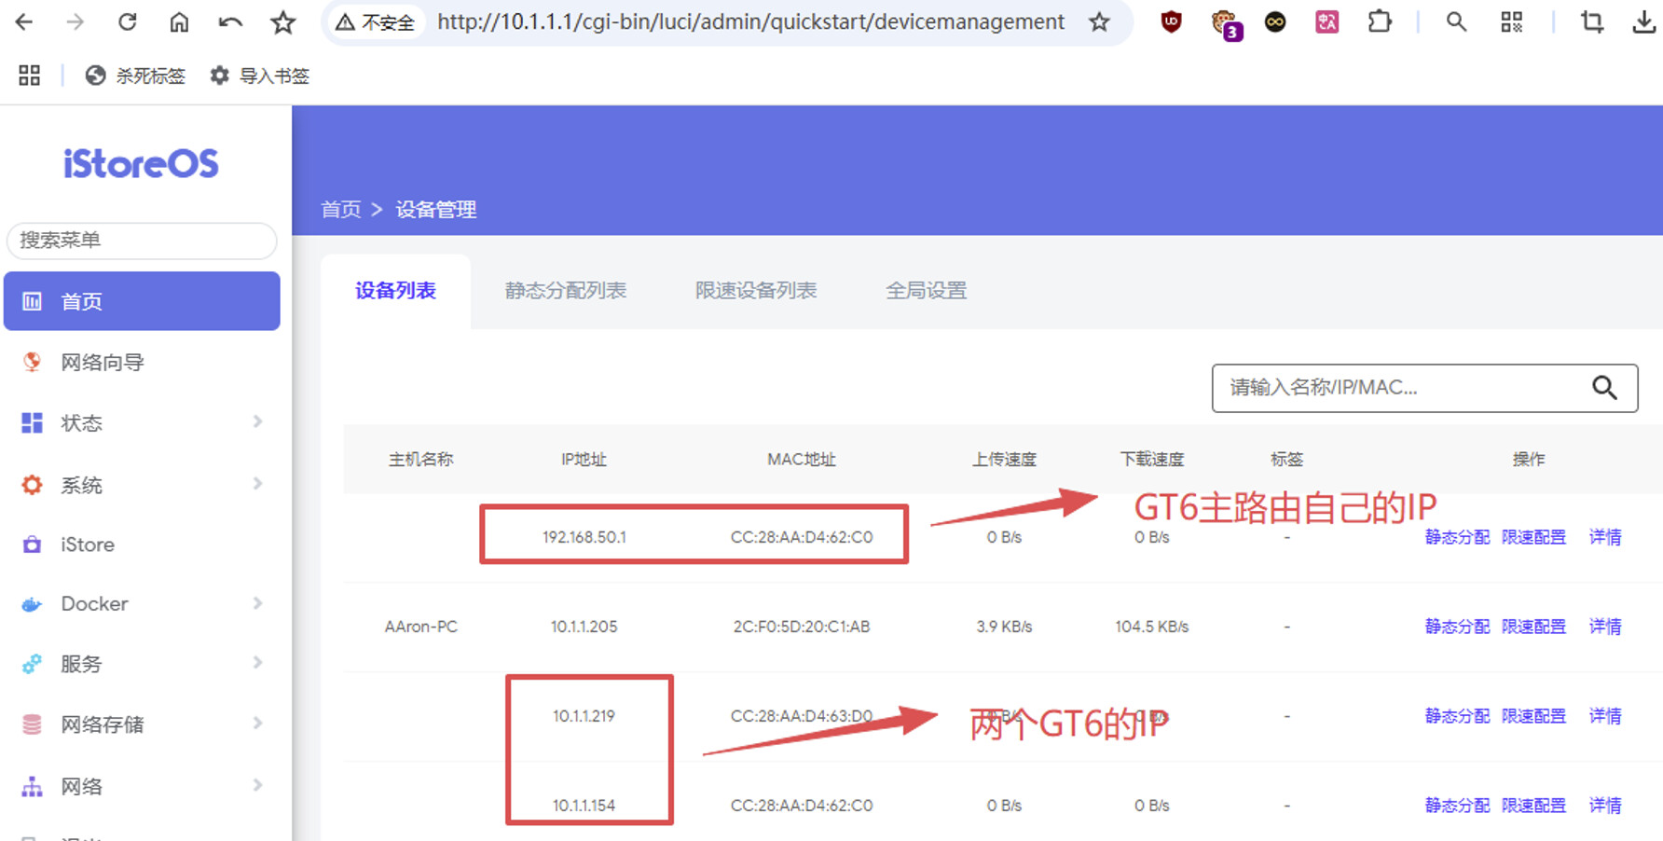Expand the 状态 submenu chevron
The height and width of the screenshot is (841, 1663).
point(258,421)
